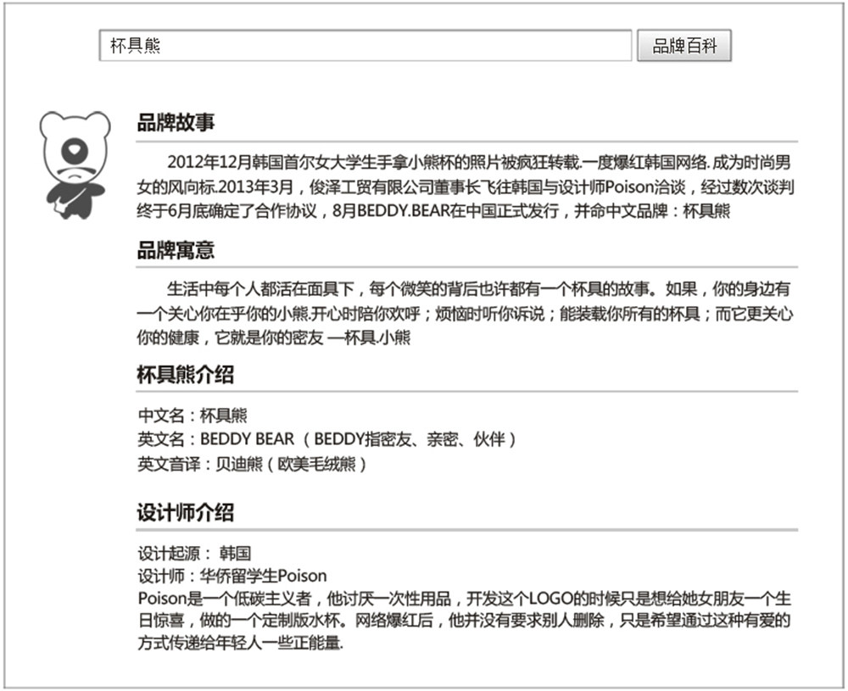Click the sad bear mascot logo

pyautogui.click(x=75, y=165)
